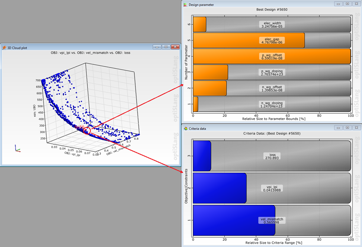Select the loss 270.893 label

point(272,156)
